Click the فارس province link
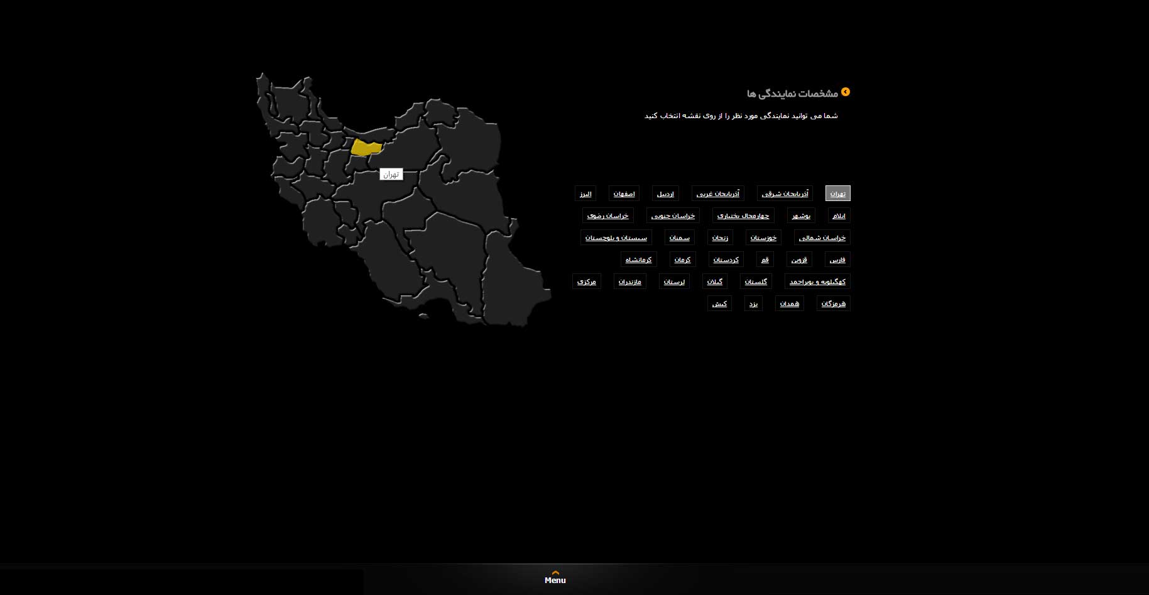The image size is (1149, 595). 837,259
